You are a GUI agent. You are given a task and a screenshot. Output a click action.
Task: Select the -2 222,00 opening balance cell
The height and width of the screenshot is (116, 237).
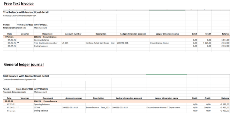point(225,104)
